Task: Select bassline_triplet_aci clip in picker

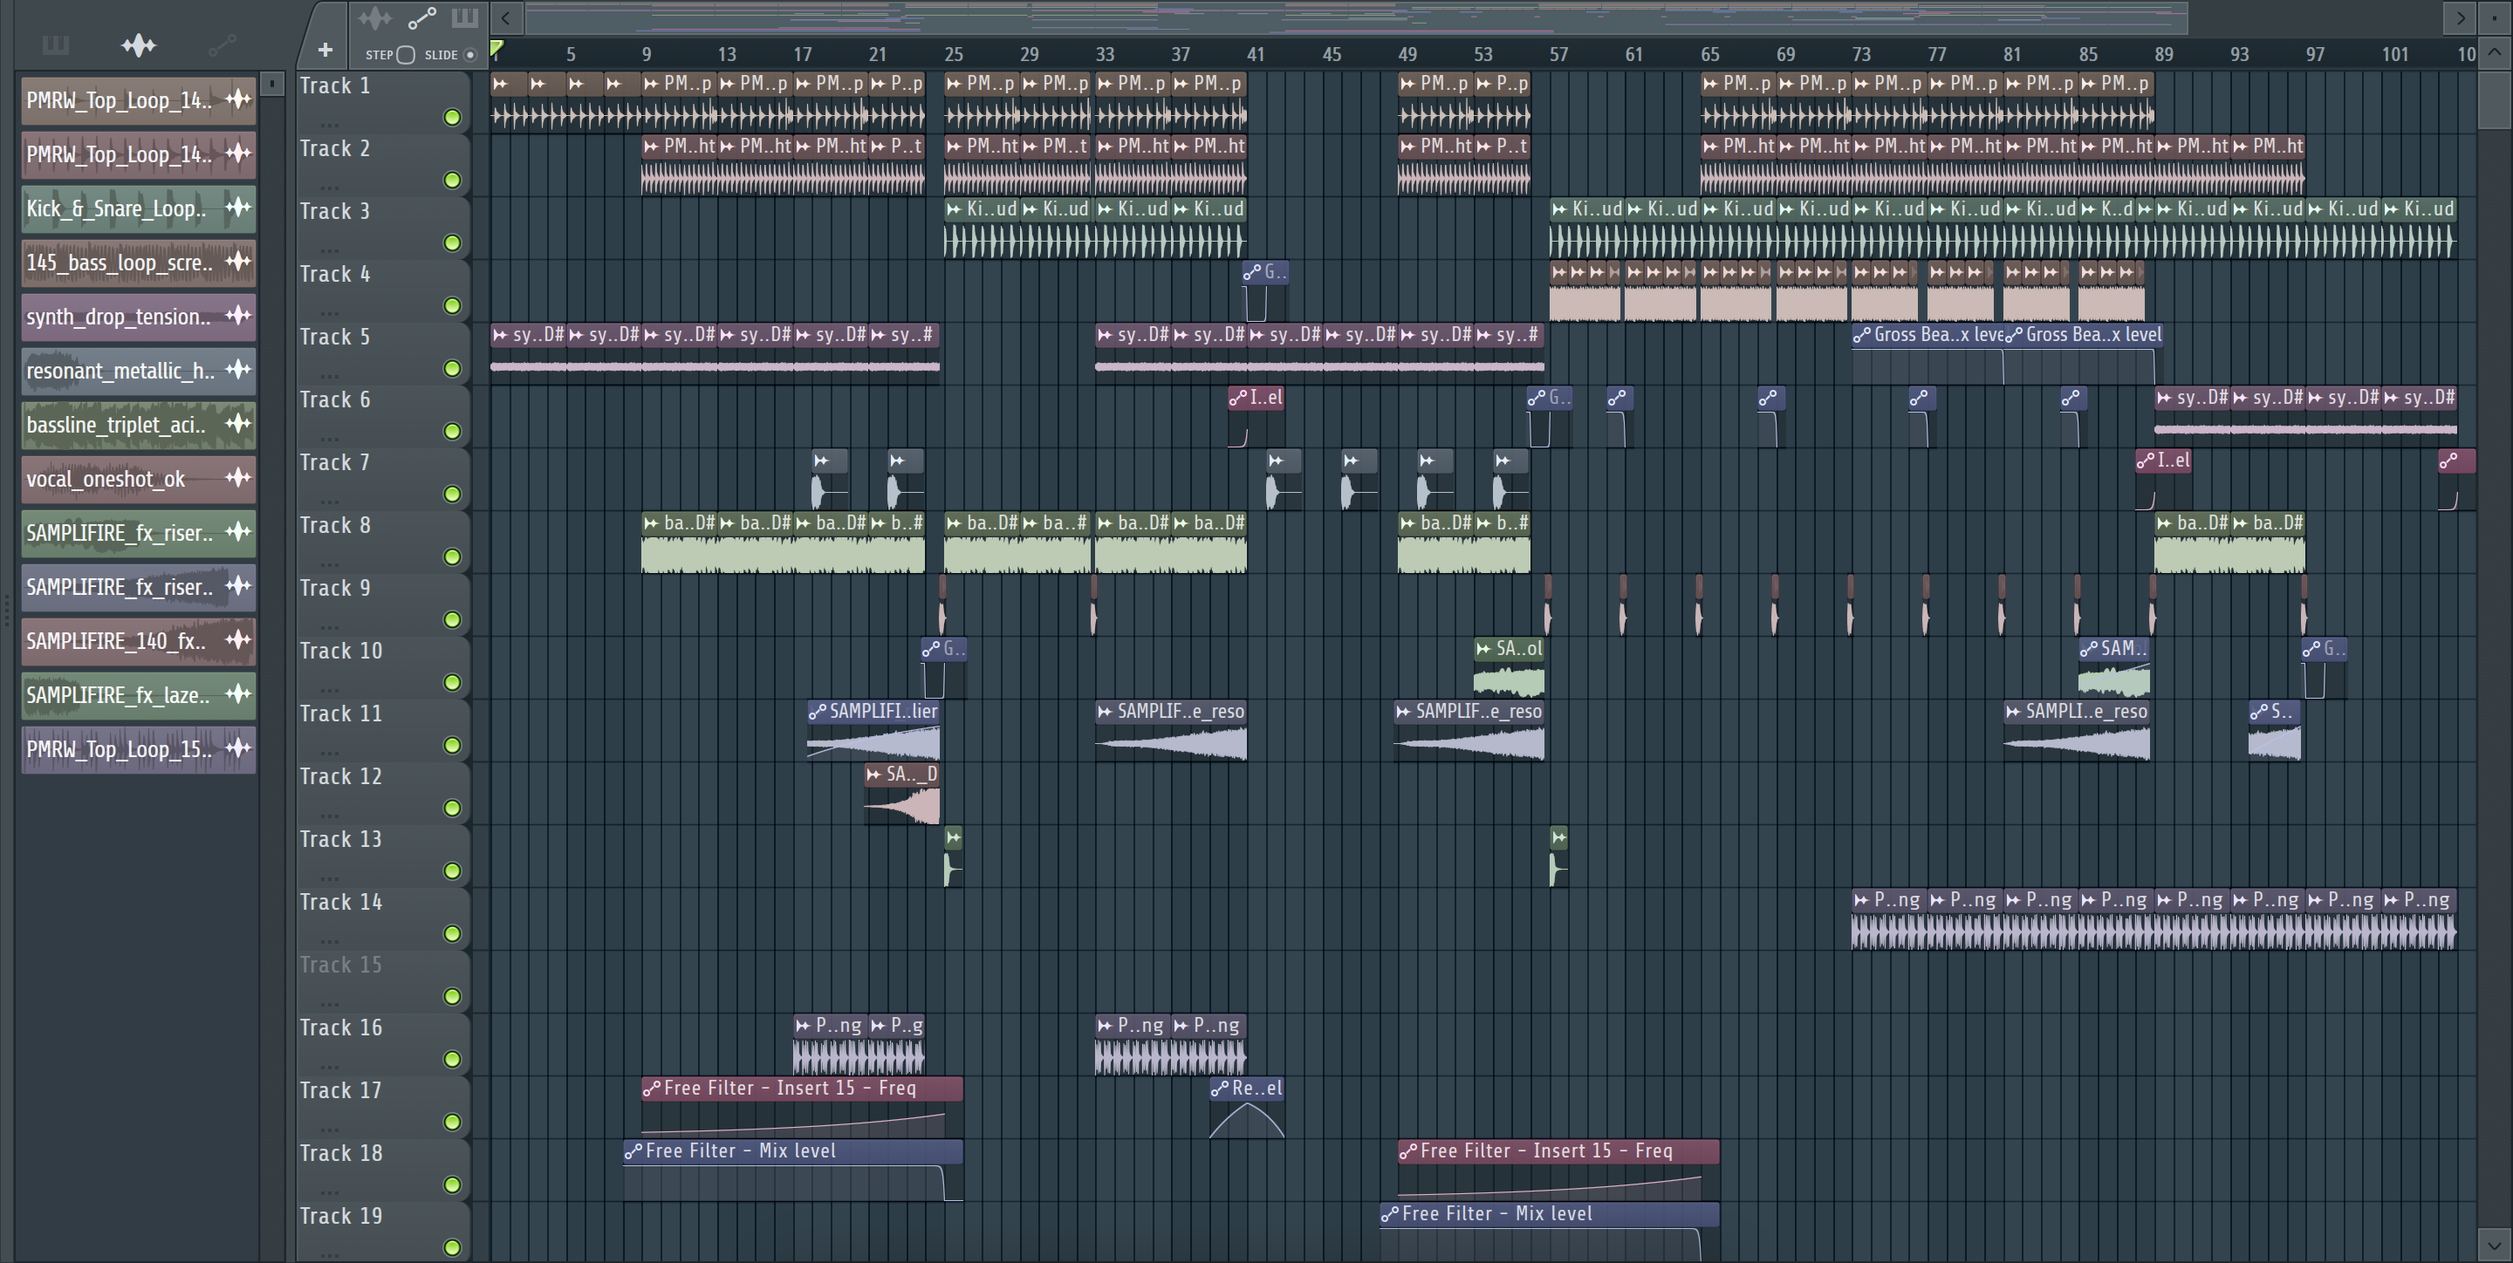Action: [x=139, y=424]
